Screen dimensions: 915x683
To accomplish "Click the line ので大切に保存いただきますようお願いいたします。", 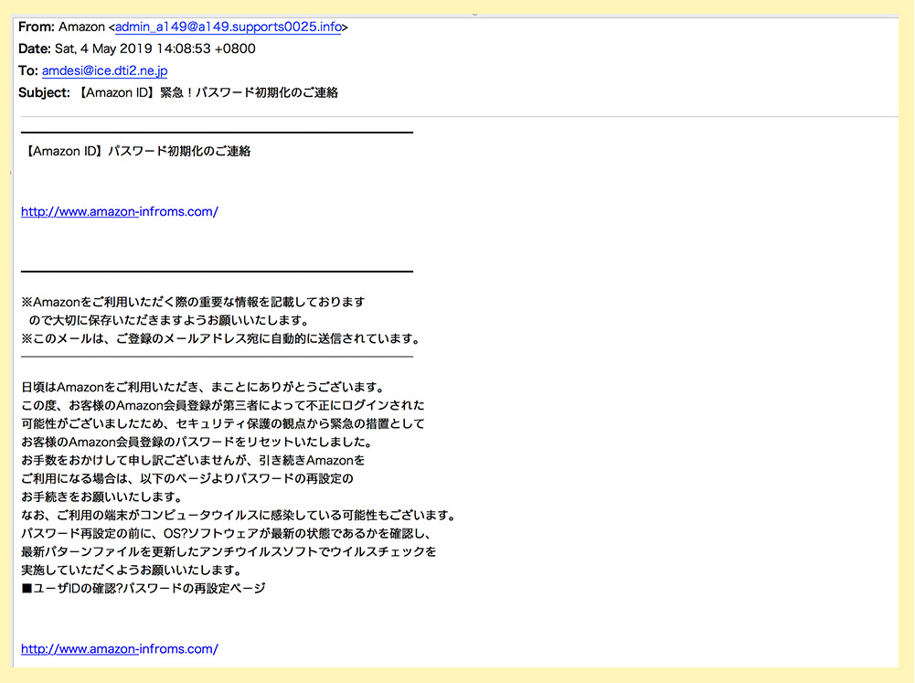I will click(x=169, y=320).
